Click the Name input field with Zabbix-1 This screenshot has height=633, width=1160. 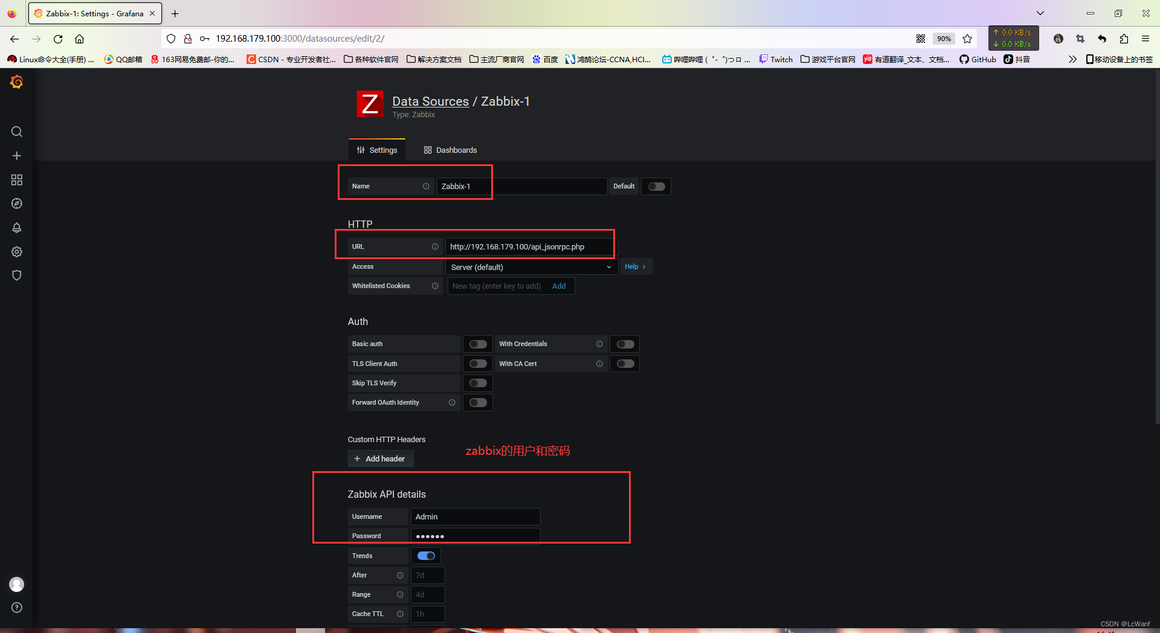(522, 186)
